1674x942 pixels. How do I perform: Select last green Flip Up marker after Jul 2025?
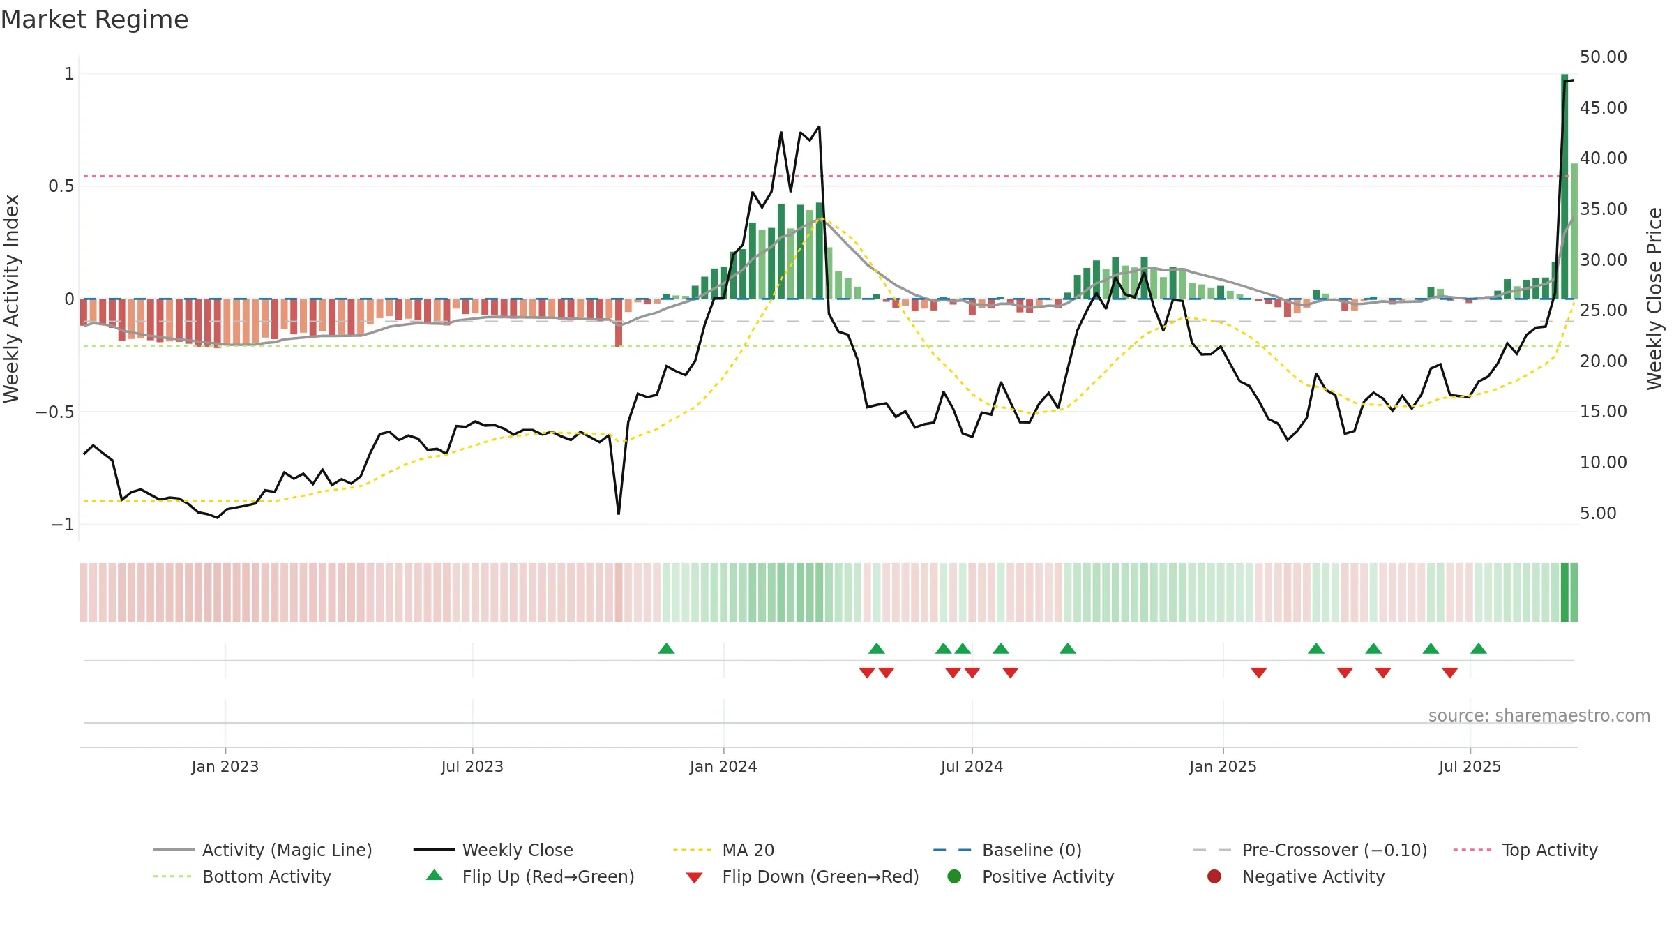(1479, 648)
